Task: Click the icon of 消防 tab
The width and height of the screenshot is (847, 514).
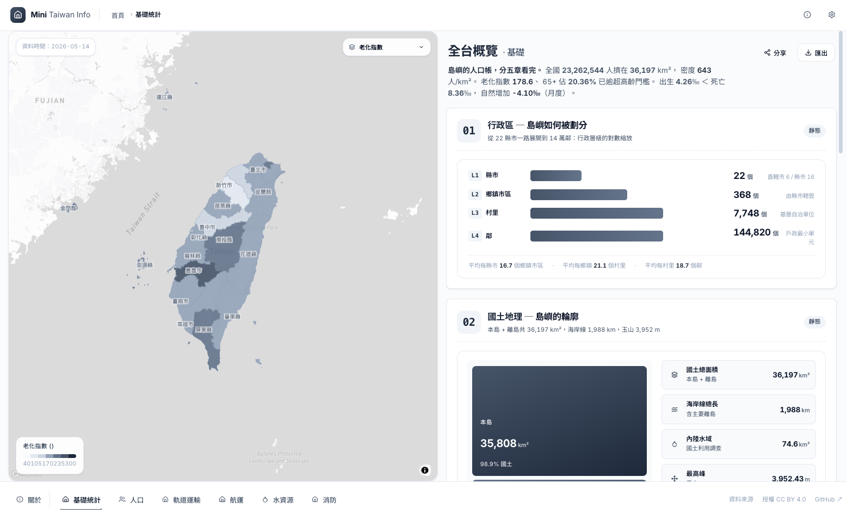Action: click(315, 499)
